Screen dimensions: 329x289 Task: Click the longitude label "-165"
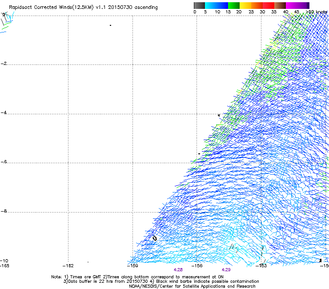point(4,266)
